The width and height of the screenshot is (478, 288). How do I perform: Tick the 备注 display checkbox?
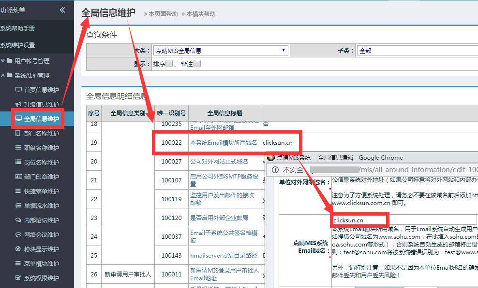197,64
